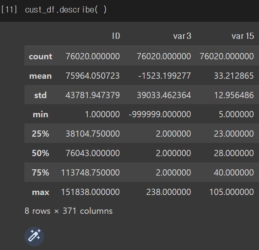Select var15 mean value 33.212865

coord(234,76)
